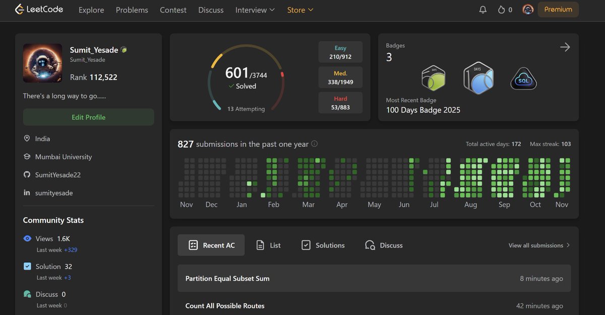Viewport: 605px width, 315px height.
Task: Open Contest in the navigation bar
Action: click(x=173, y=10)
